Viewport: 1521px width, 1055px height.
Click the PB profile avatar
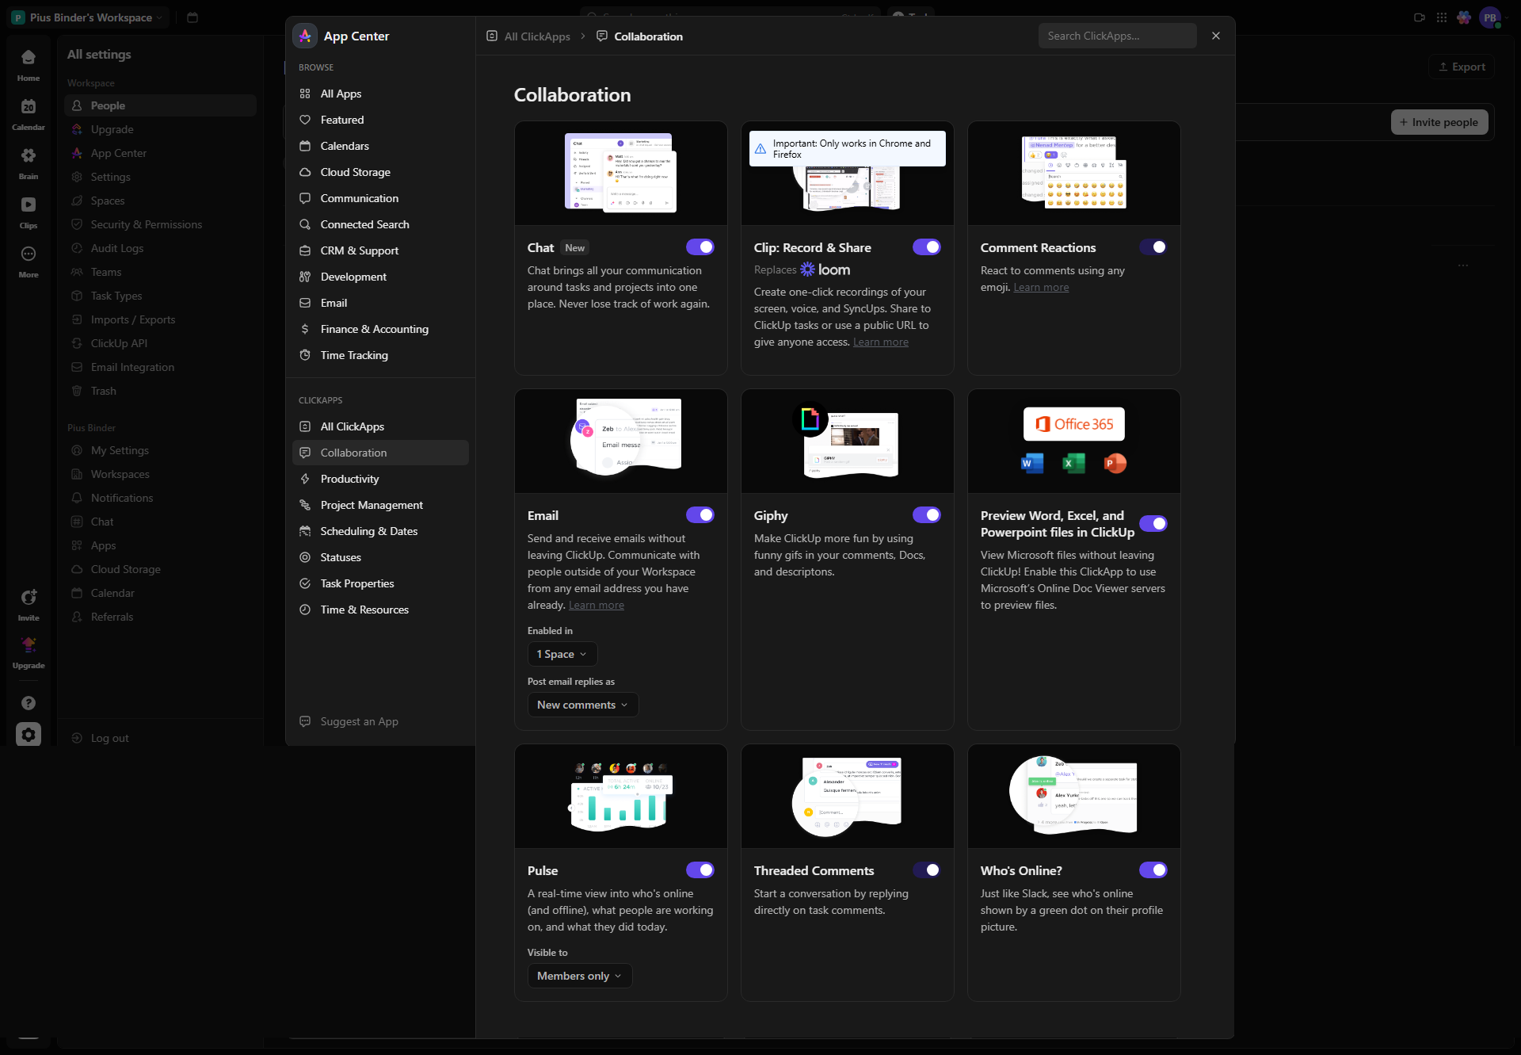pyautogui.click(x=1490, y=17)
